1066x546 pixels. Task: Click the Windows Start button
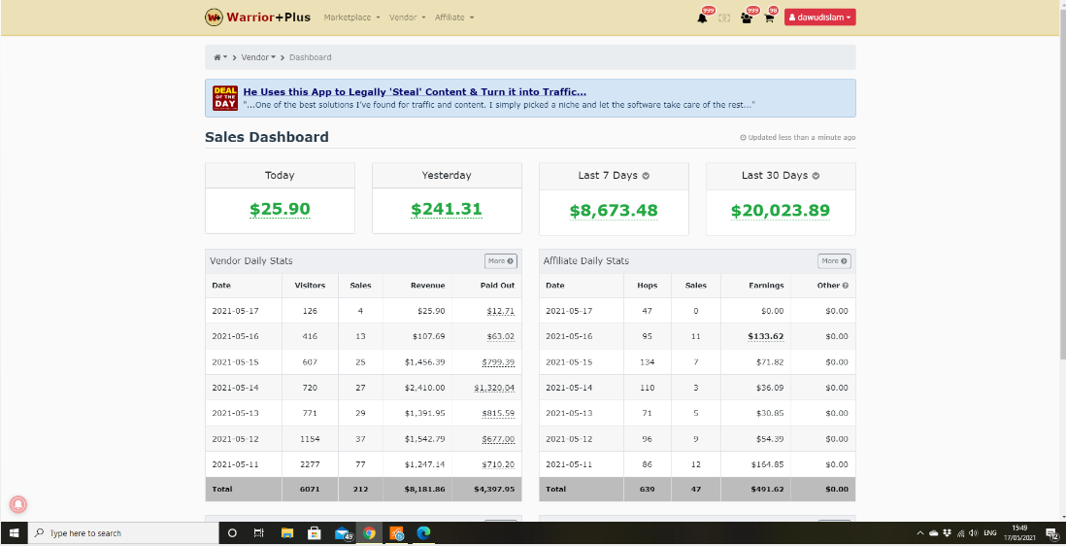[x=14, y=533]
